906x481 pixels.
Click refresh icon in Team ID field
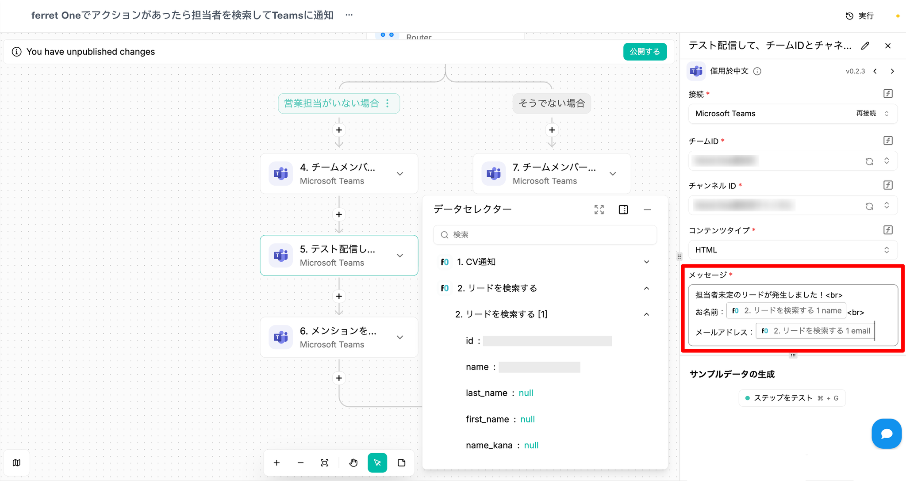pyautogui.click(x=869, y=161)
